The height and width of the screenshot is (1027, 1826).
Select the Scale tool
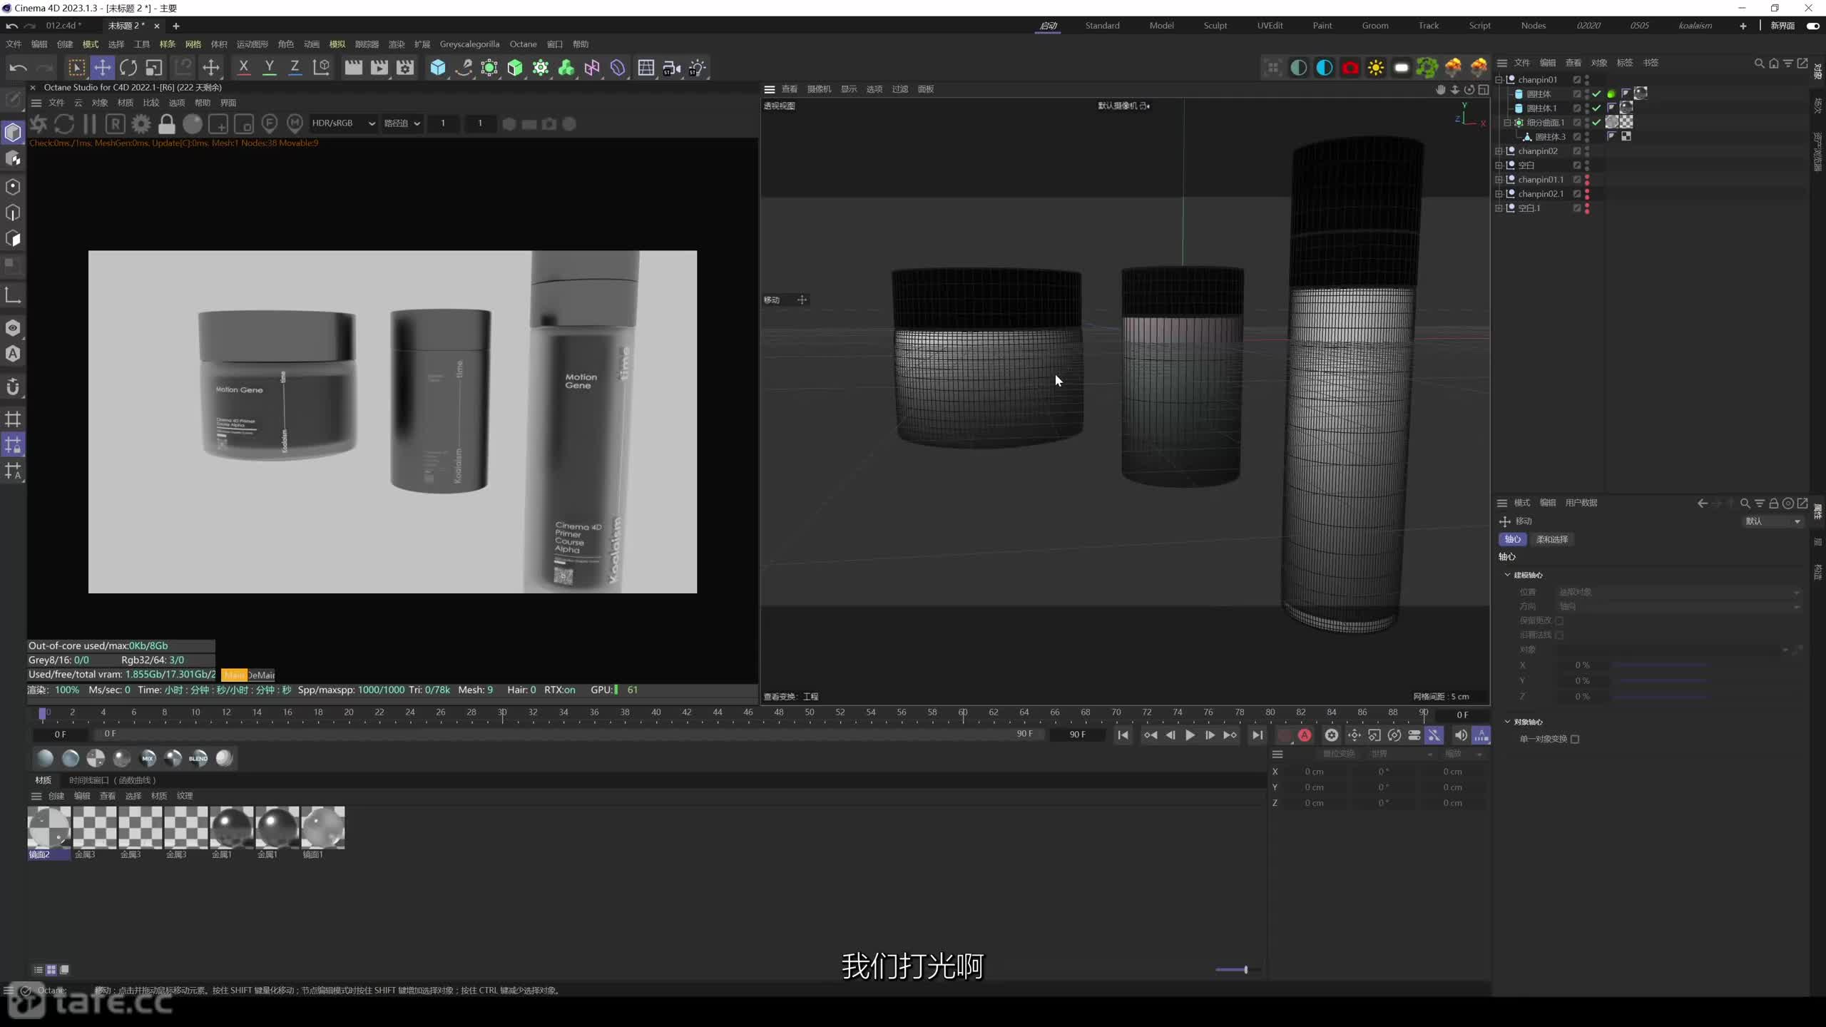[154, 68]
